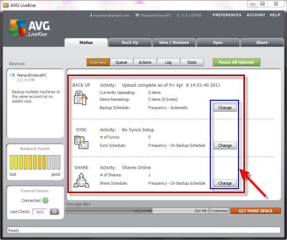Image resolution: width=287 pixels, height=240 pixels.
Task: Click the Upload complete activity text
Action: pos(171,85)
